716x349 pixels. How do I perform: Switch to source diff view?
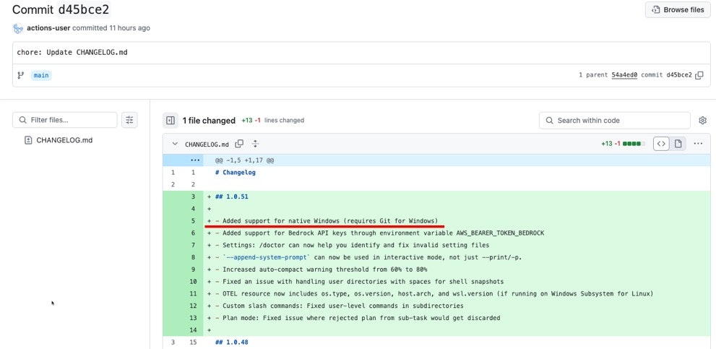(x=661, y=144)
